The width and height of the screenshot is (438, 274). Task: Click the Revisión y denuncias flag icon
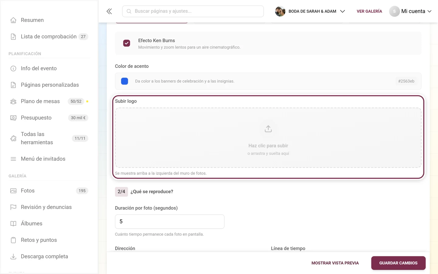tap(13, 207)
